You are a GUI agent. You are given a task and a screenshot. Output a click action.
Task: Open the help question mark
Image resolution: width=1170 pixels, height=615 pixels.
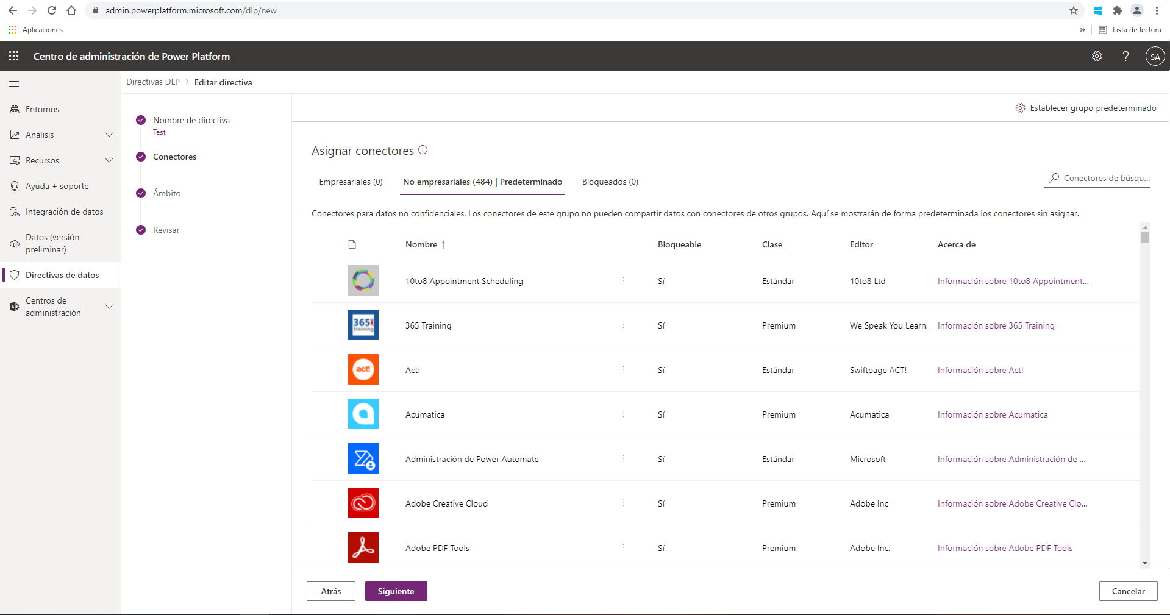point(1125,56)
